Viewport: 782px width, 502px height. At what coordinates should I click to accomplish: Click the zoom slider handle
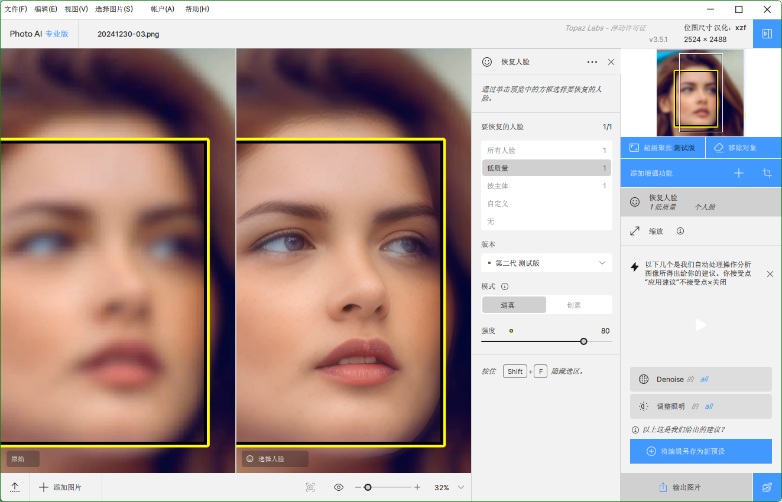point(368,487)
